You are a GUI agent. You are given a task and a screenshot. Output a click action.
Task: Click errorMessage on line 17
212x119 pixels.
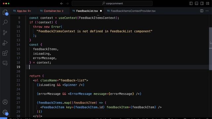coord(44,58)
